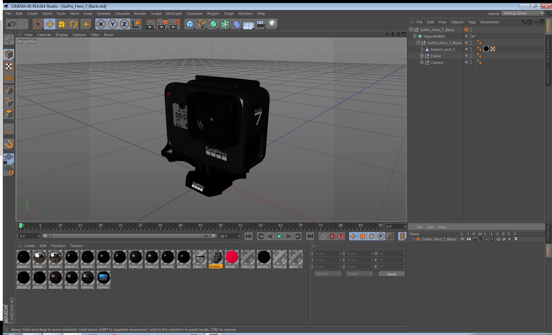The width and height of the screenshot is (552, 335).
Task: Add a Cube primitive object
Action: pos(190,24)
